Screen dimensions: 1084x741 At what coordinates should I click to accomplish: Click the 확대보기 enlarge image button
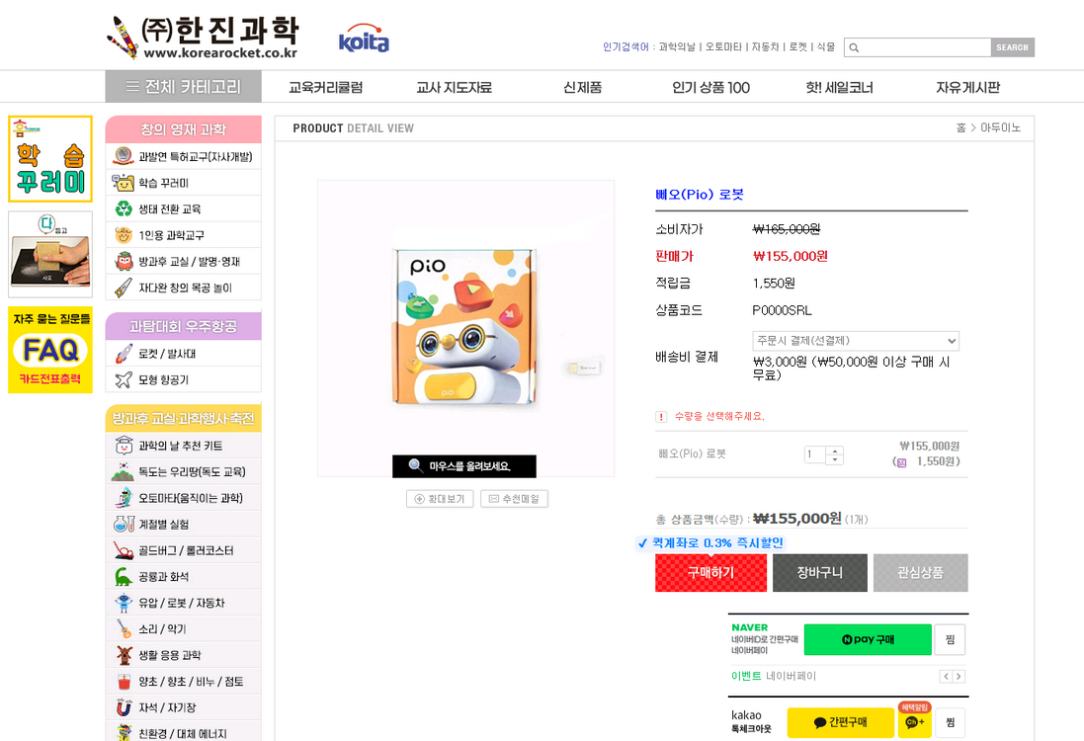(440, 499)
